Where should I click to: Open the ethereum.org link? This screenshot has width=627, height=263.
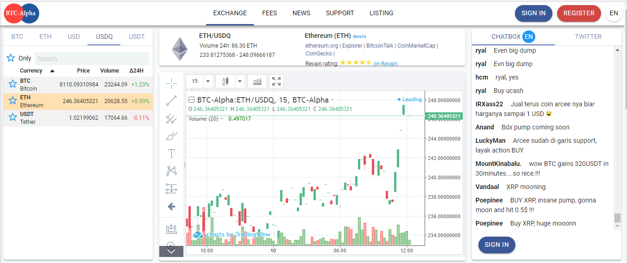tap(322, 45)
